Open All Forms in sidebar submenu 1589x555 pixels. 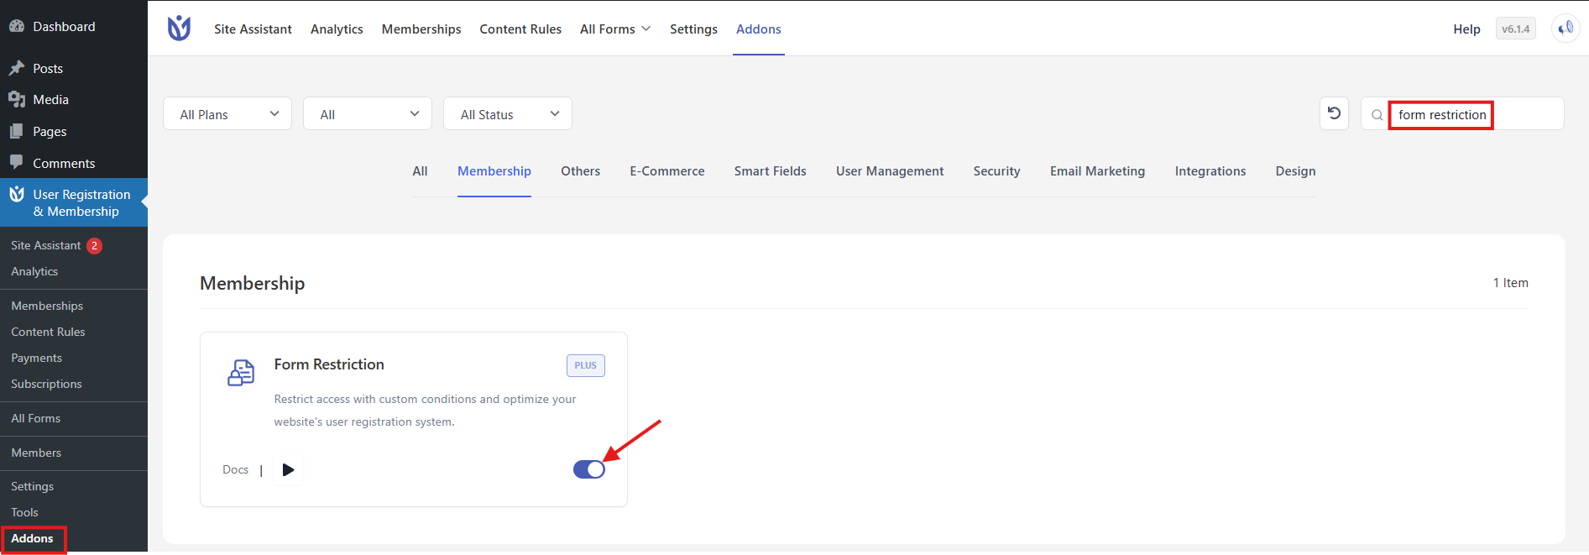tap(35, 418)
